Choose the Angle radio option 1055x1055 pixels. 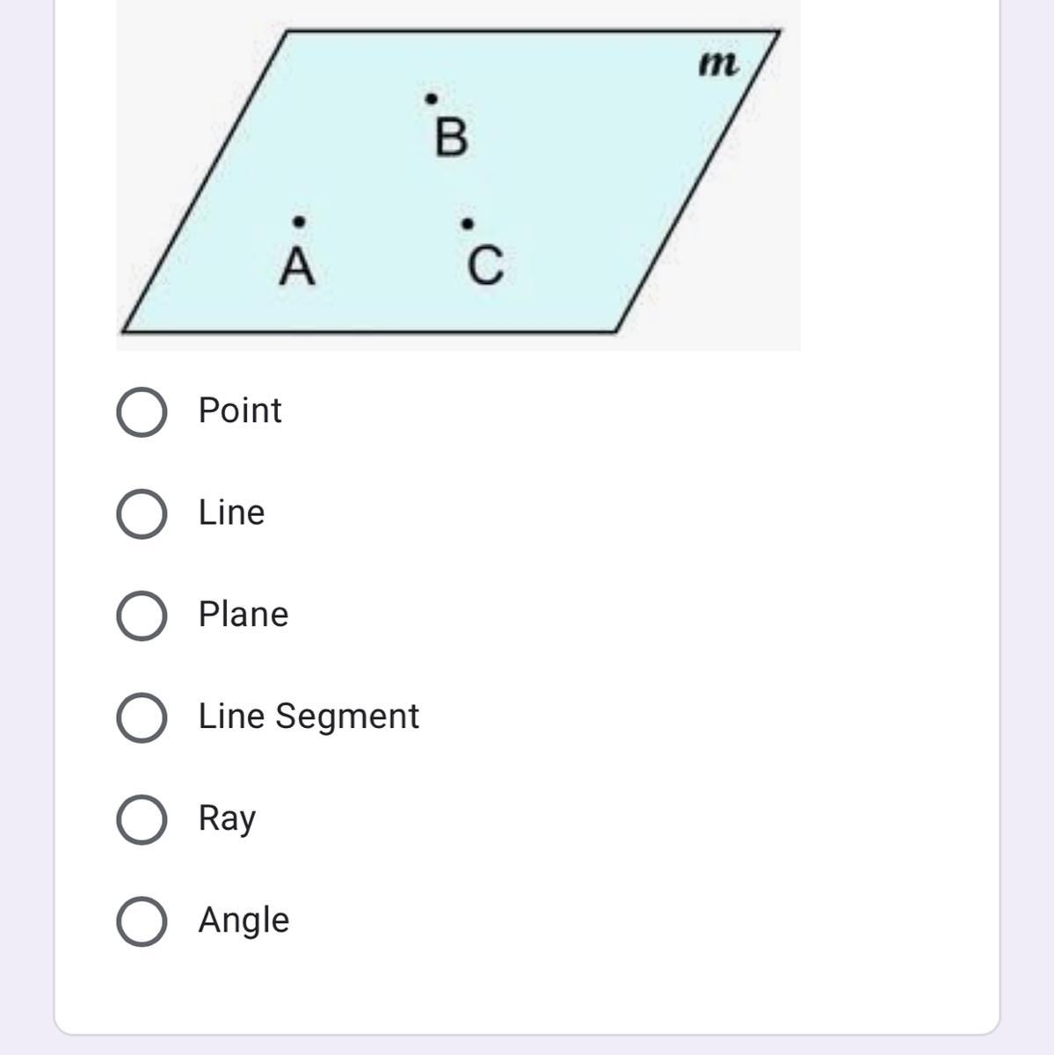[142, 921]
